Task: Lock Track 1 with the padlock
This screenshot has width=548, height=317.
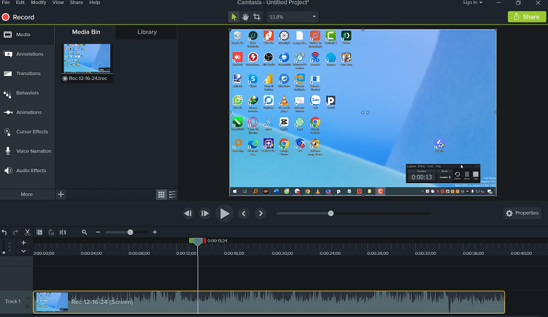Action: pyautogui.click(x=27, y=306)
